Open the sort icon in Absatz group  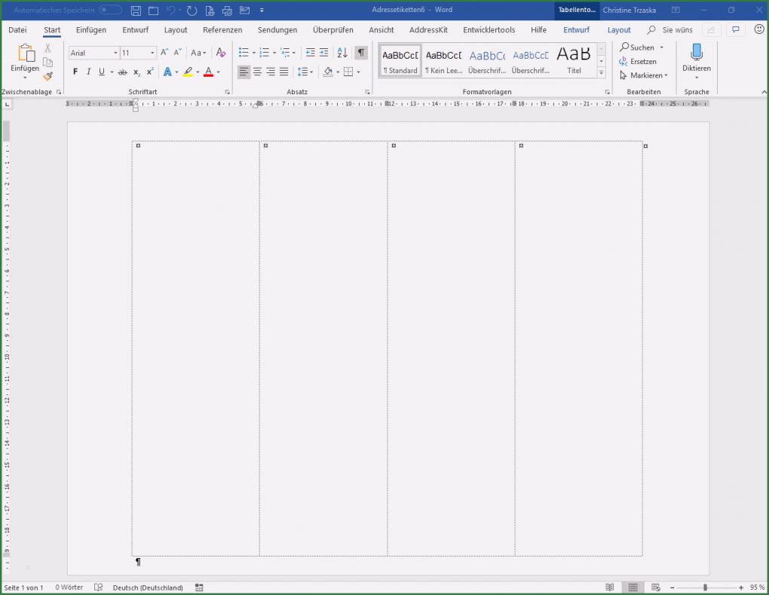(341, 53)
